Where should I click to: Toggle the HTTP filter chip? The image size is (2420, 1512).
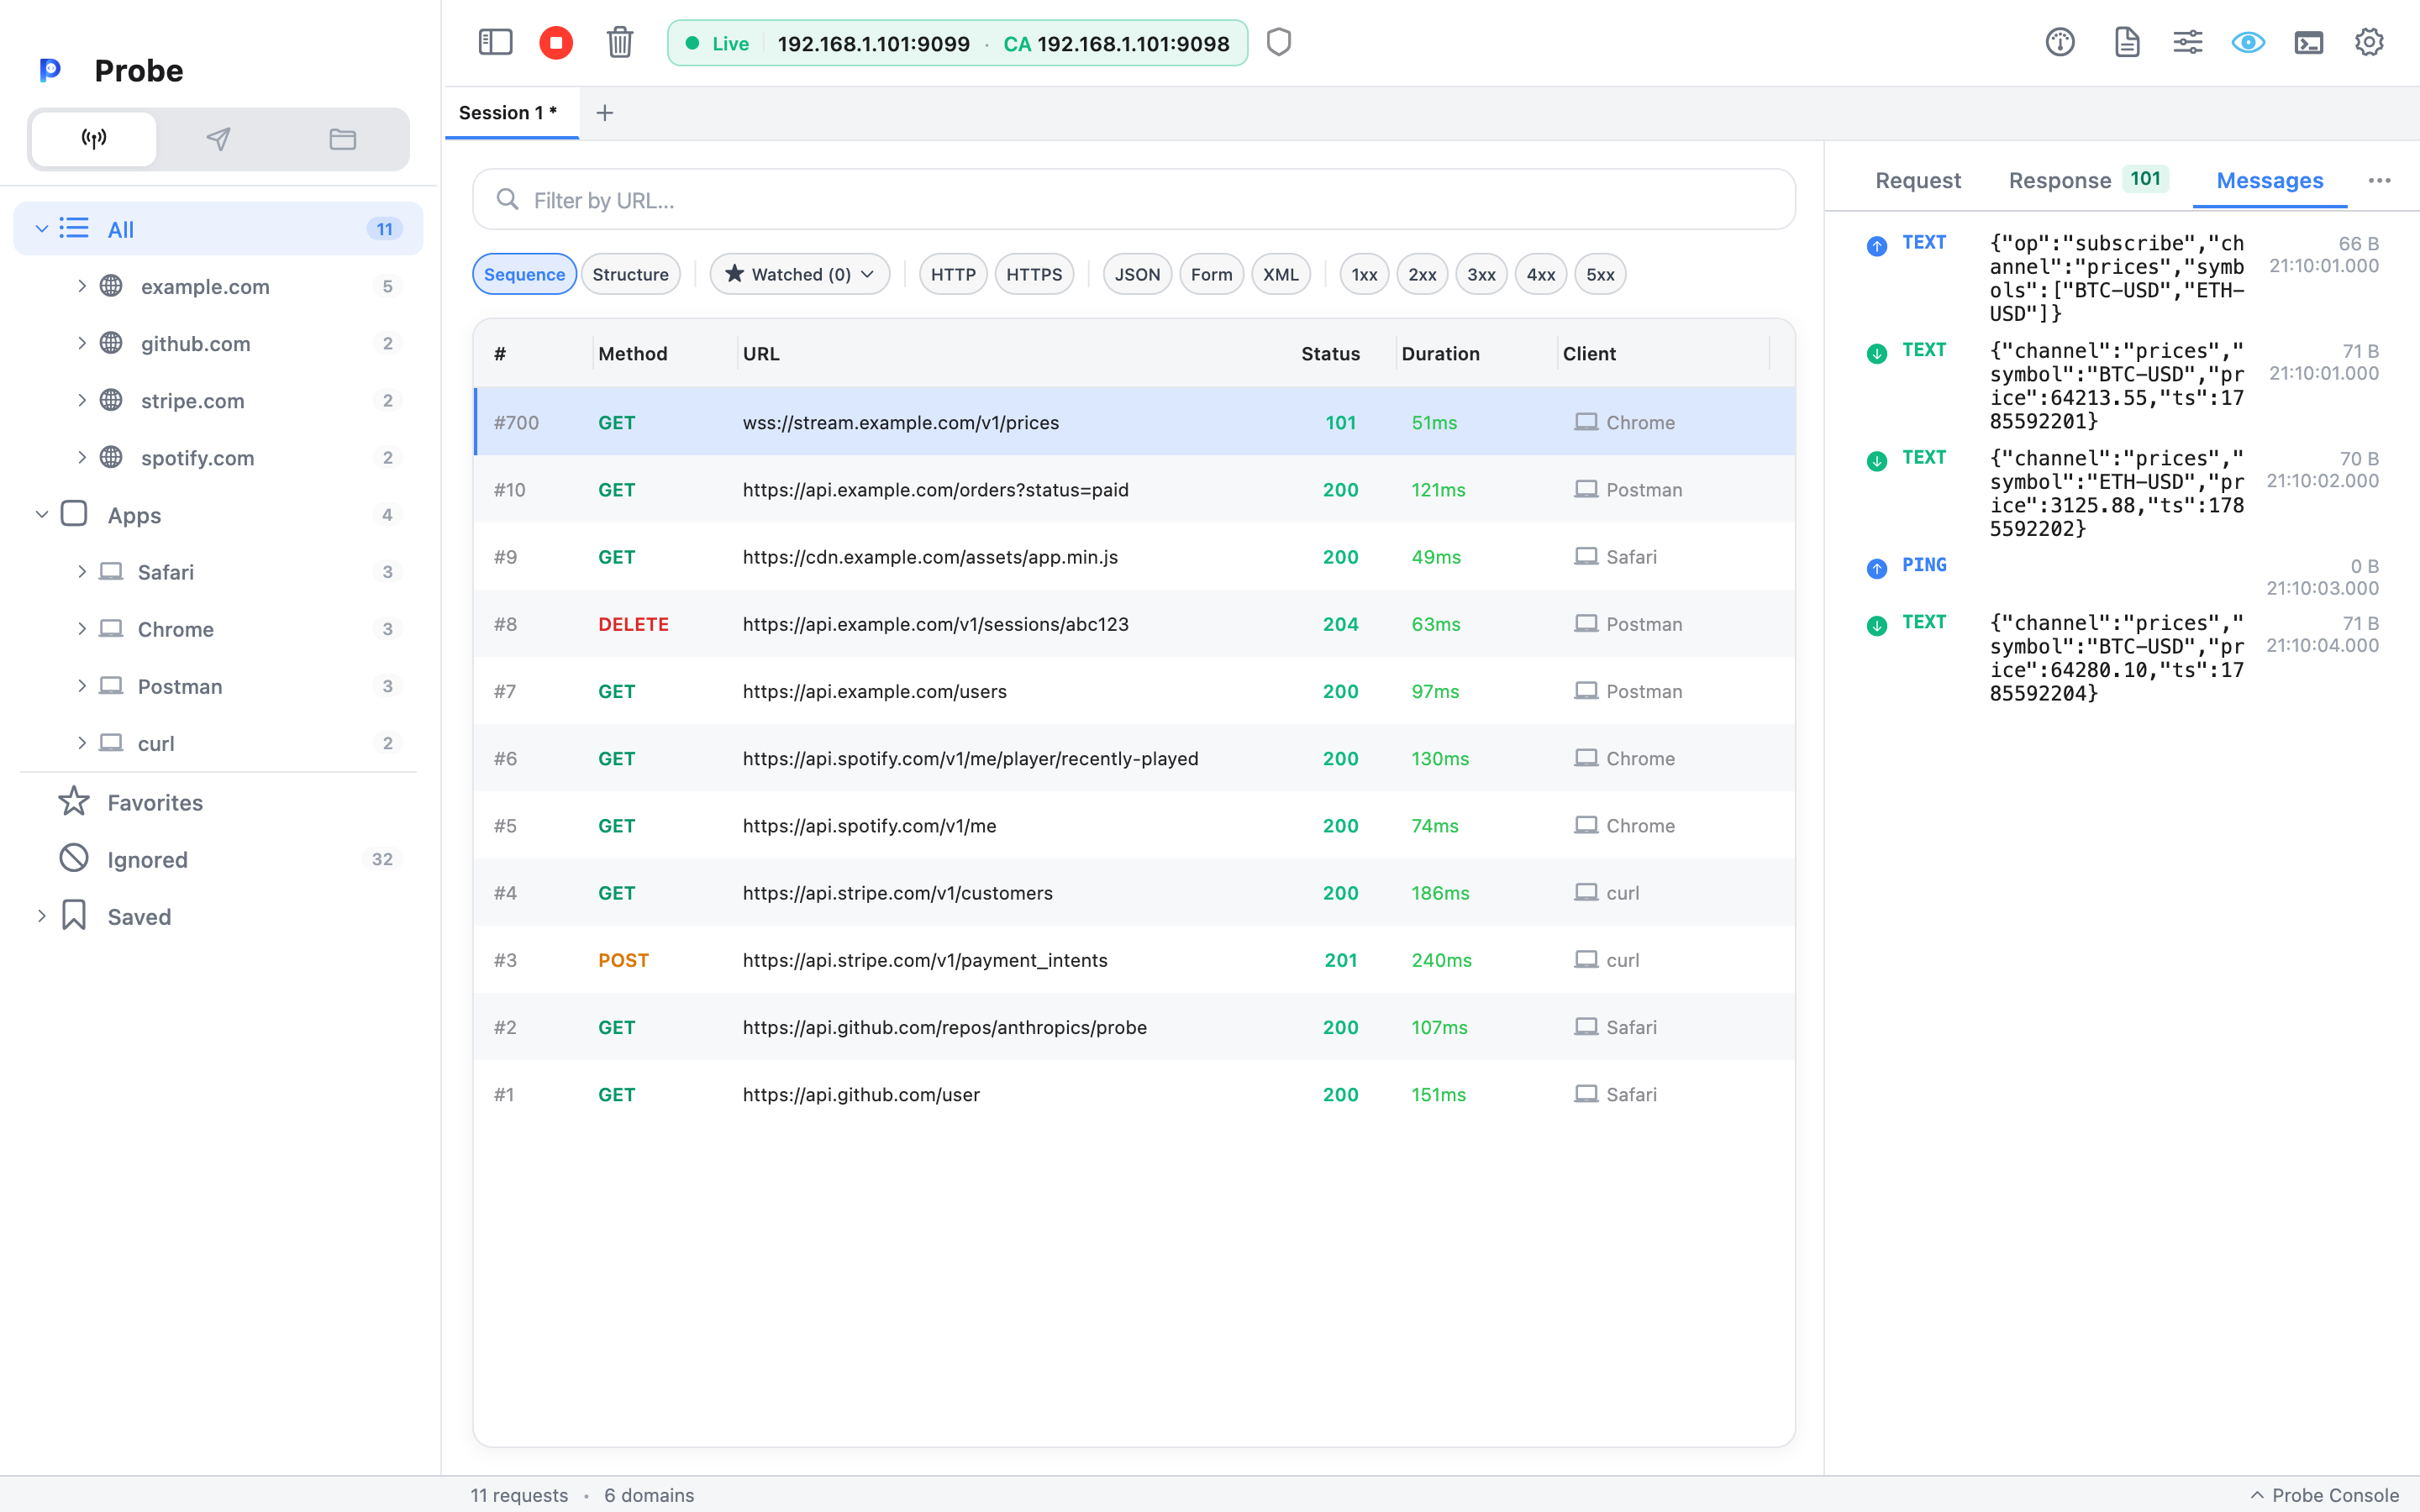953,274
